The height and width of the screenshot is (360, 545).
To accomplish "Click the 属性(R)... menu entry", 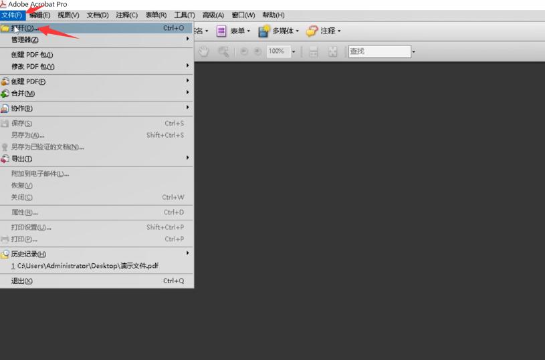I will (x=96, y=212).
